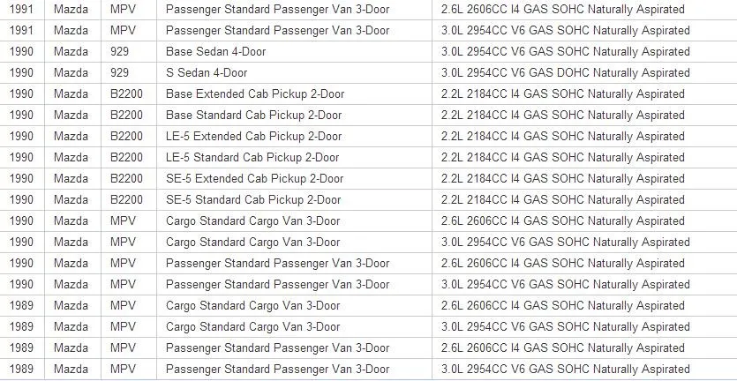
Task: Click 'LE-5 Extended Cab Pickup 2-Door' cell
Action: [294, 136]
